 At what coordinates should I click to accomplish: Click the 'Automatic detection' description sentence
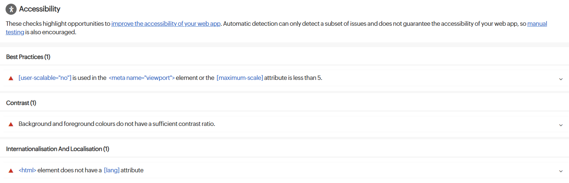[332, 24]
